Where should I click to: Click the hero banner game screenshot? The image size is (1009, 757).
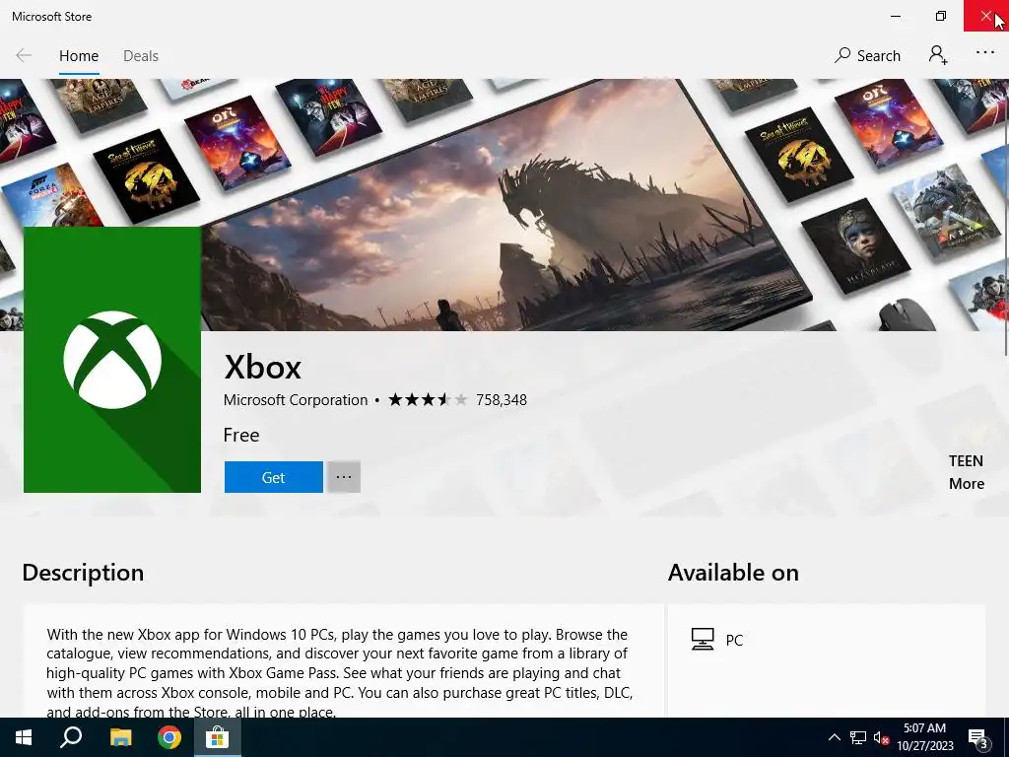coord(506,206)
